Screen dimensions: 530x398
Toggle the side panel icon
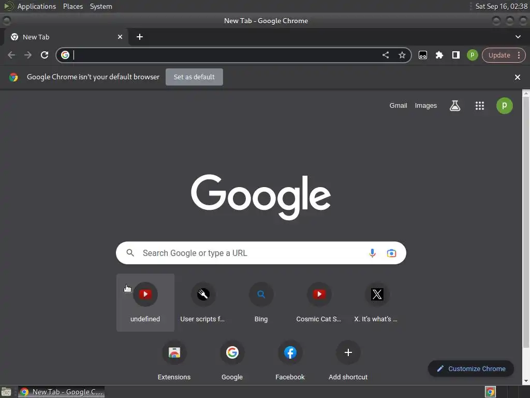pyautogui.click(x=455, y=55)
